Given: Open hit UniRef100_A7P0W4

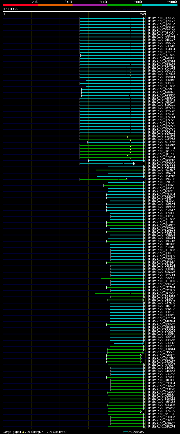Looking at the screenshot, I should click(x=161, y=37).
